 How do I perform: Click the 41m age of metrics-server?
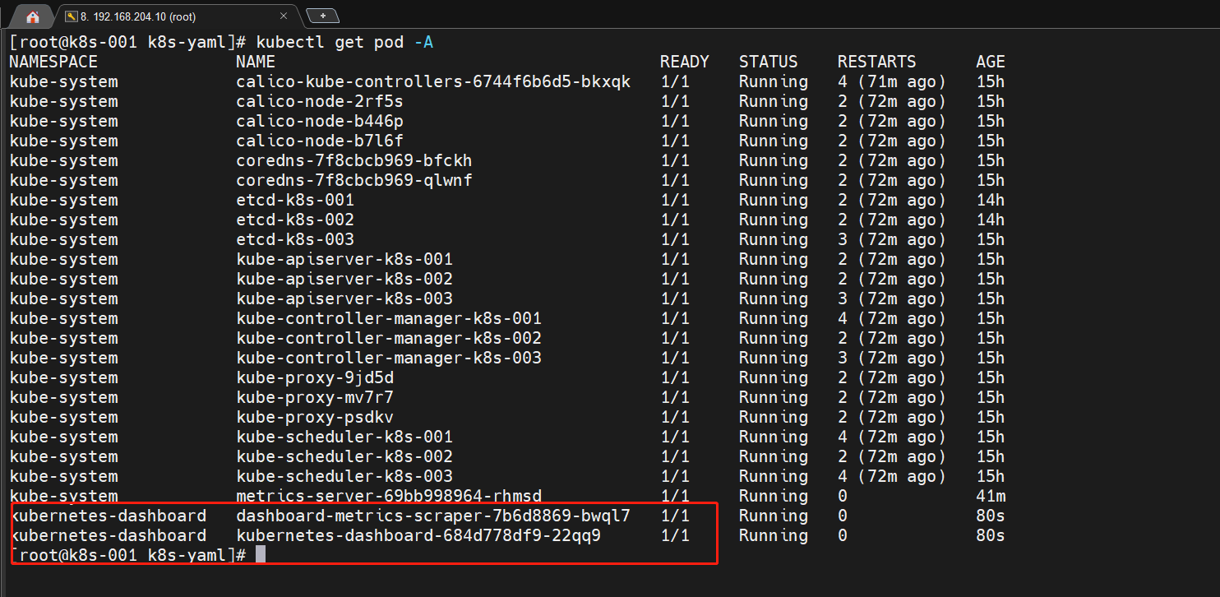pyautogui.click(x=991, y=496)
